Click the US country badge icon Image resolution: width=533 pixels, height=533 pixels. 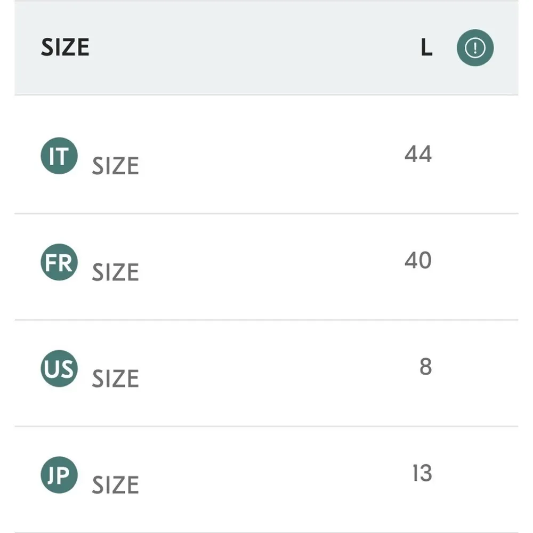click(59, 368)
